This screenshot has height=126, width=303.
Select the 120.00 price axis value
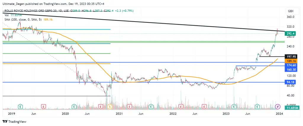(291, 76)
